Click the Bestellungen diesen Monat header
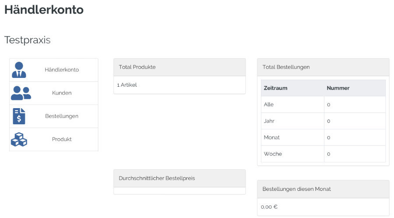 point(323,189)
